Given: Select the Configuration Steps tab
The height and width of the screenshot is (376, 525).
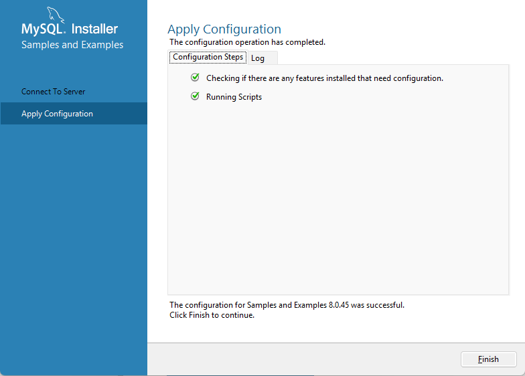Looking at the screenshot, I should (x=208, y=57).
